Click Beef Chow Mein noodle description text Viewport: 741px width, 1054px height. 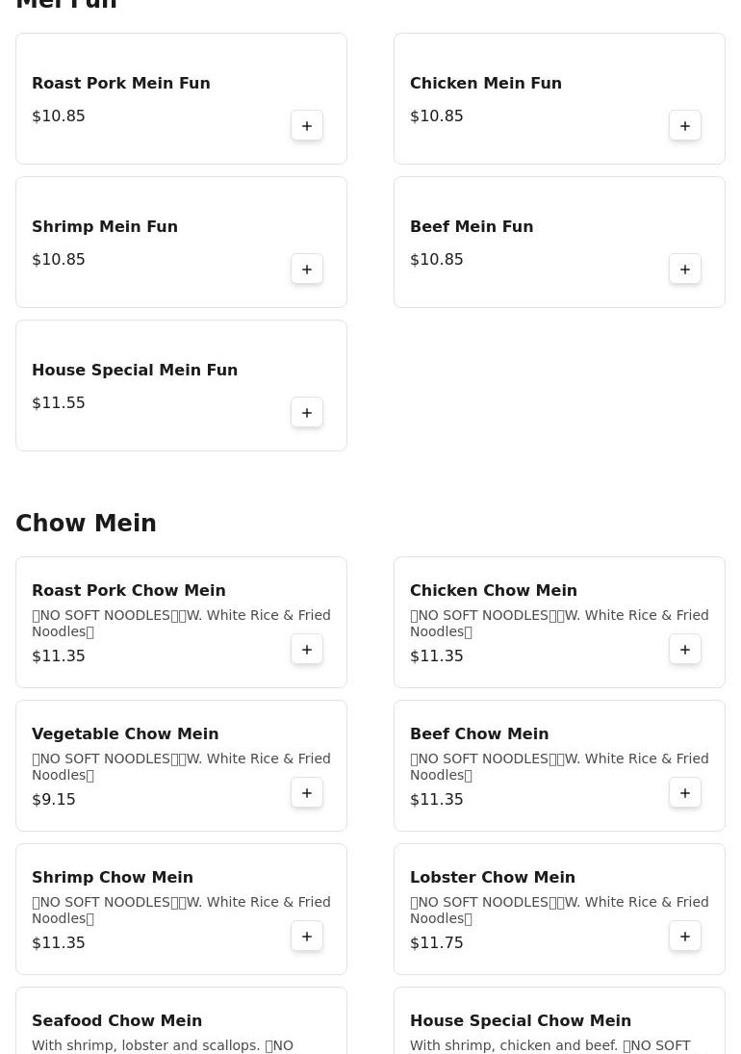point(558,766)
